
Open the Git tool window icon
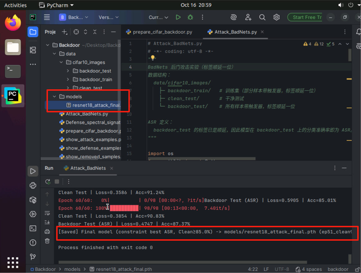pyautogui.click(x=33, y=257)
